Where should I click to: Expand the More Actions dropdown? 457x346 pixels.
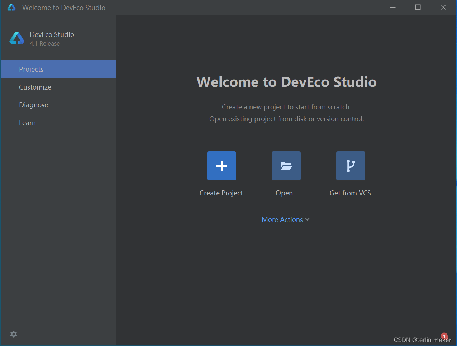pyautogui.click(x=286, y=219)
